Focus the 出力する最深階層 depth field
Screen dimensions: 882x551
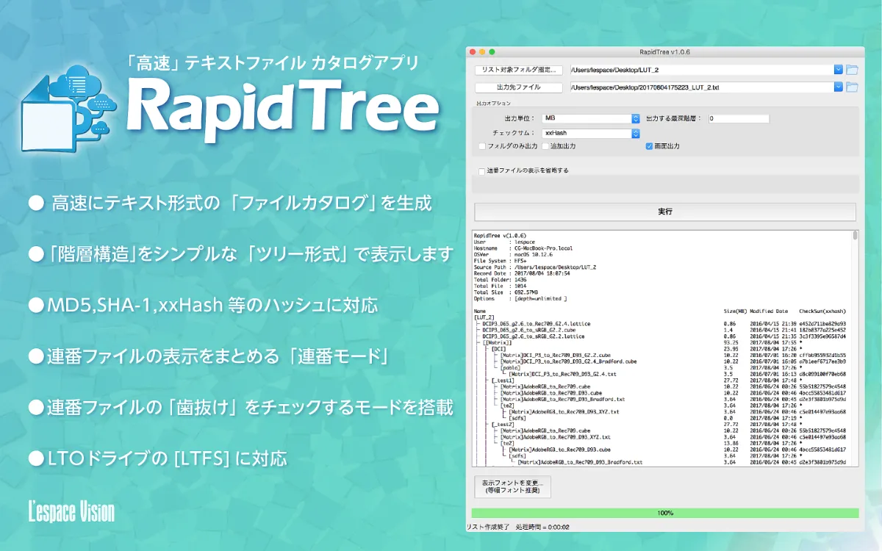(739, 118)
